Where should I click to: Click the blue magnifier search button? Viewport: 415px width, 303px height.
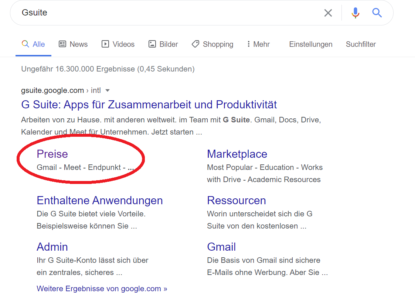coord(377,13)
